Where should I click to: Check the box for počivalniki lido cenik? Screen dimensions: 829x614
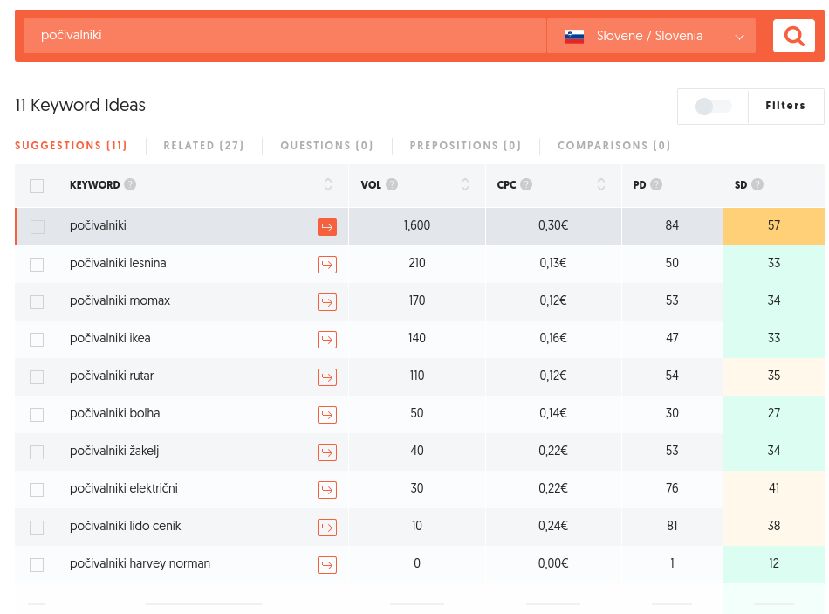37,528
